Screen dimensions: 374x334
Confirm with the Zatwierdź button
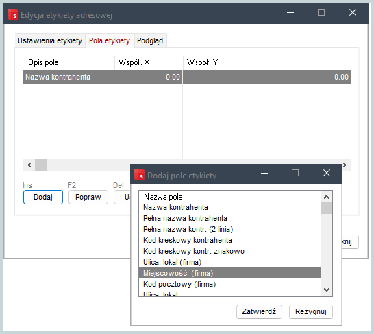[259, 311]
